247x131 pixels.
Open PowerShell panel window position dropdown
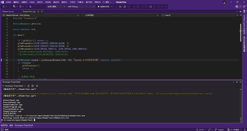tap(233, 82)
